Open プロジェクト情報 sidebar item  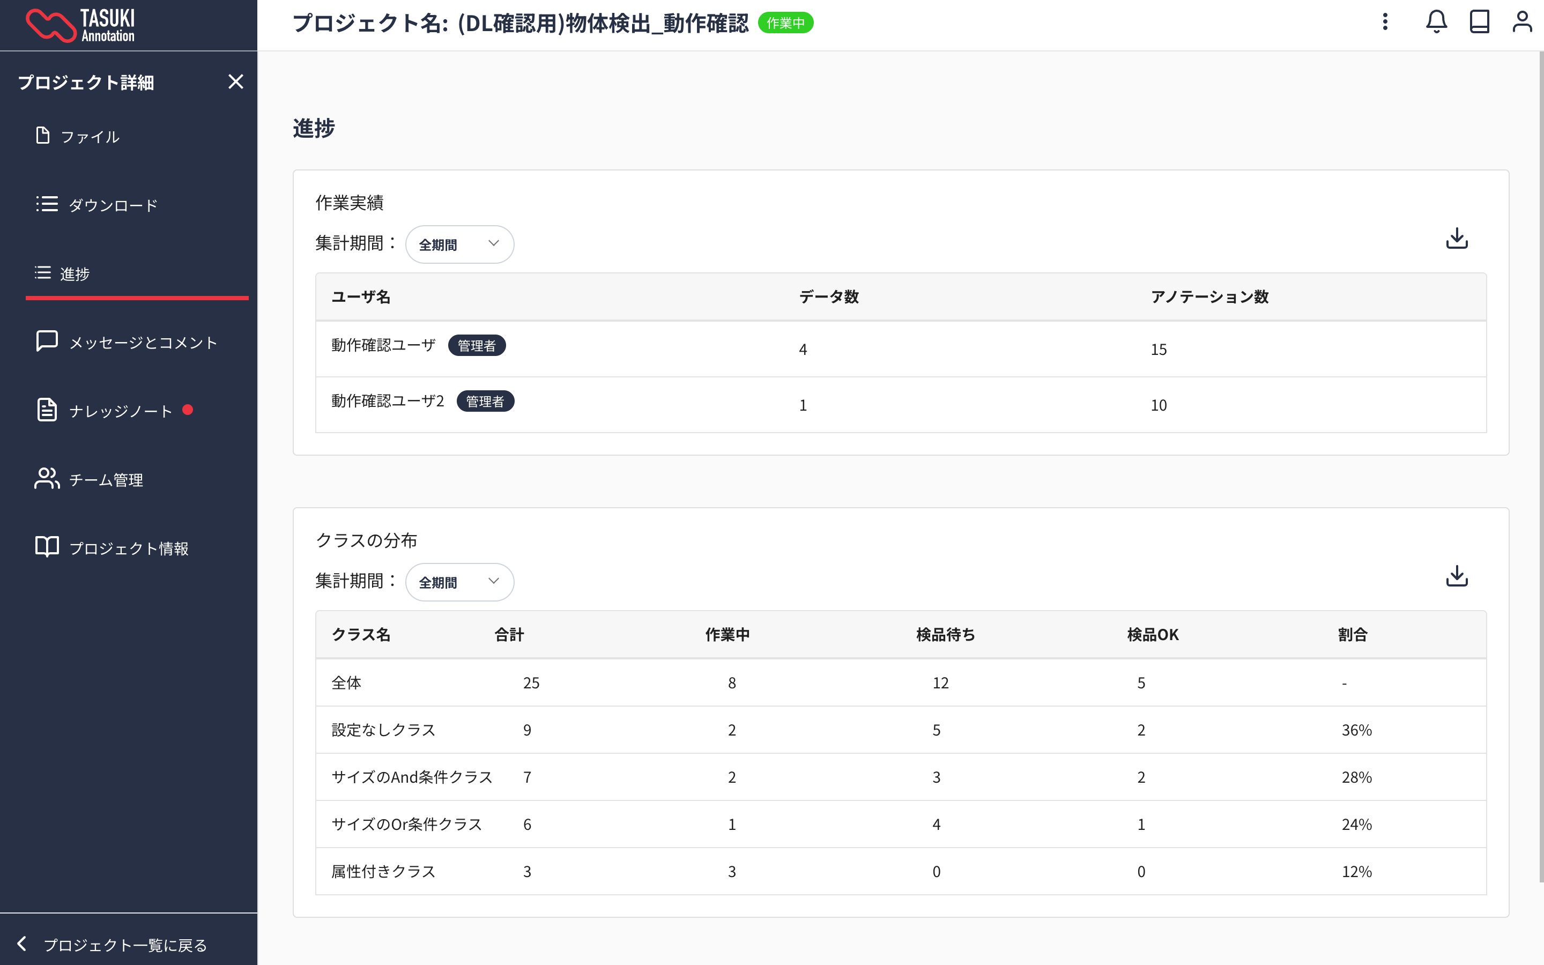click(128, 548)
